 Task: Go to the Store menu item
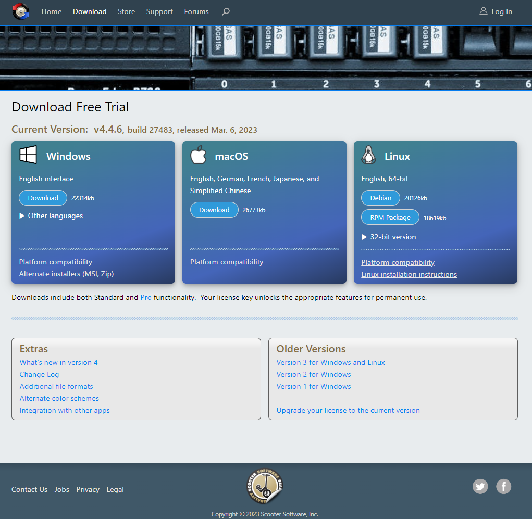click(126, 11)
